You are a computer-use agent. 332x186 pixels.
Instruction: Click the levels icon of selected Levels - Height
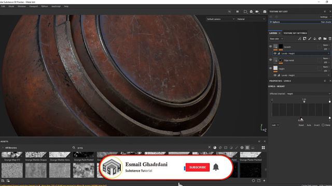[x=279, y=54]
